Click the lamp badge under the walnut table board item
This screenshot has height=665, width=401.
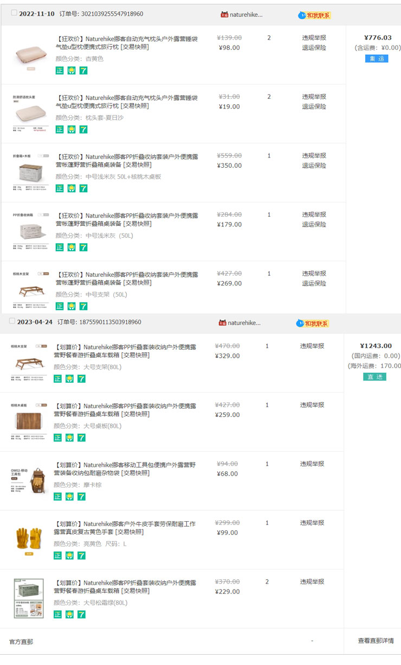pos(71,438)
